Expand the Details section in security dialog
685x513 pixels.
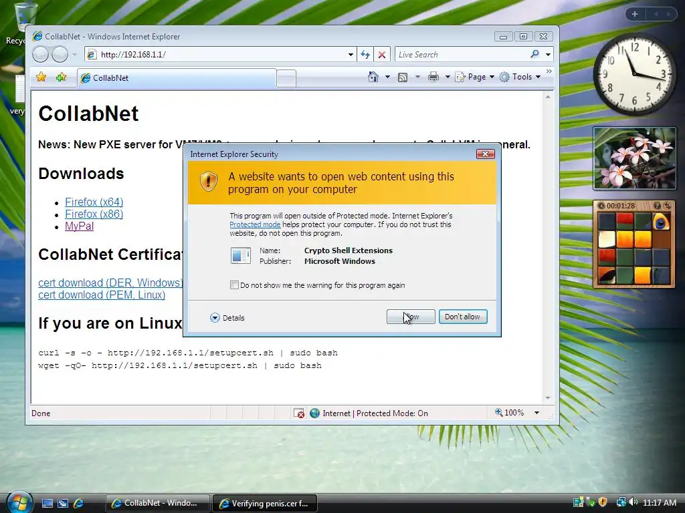click(x=227, y=317)
